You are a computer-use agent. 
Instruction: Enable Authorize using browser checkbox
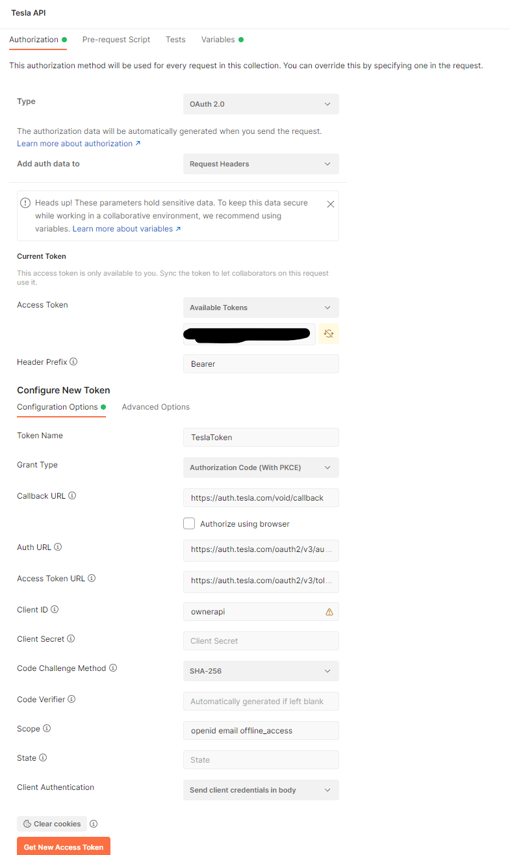(x=189, y=523)
